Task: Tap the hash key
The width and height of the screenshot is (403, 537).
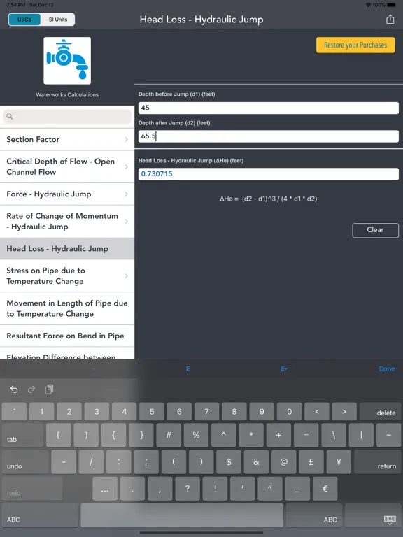Action: [169, 436]
